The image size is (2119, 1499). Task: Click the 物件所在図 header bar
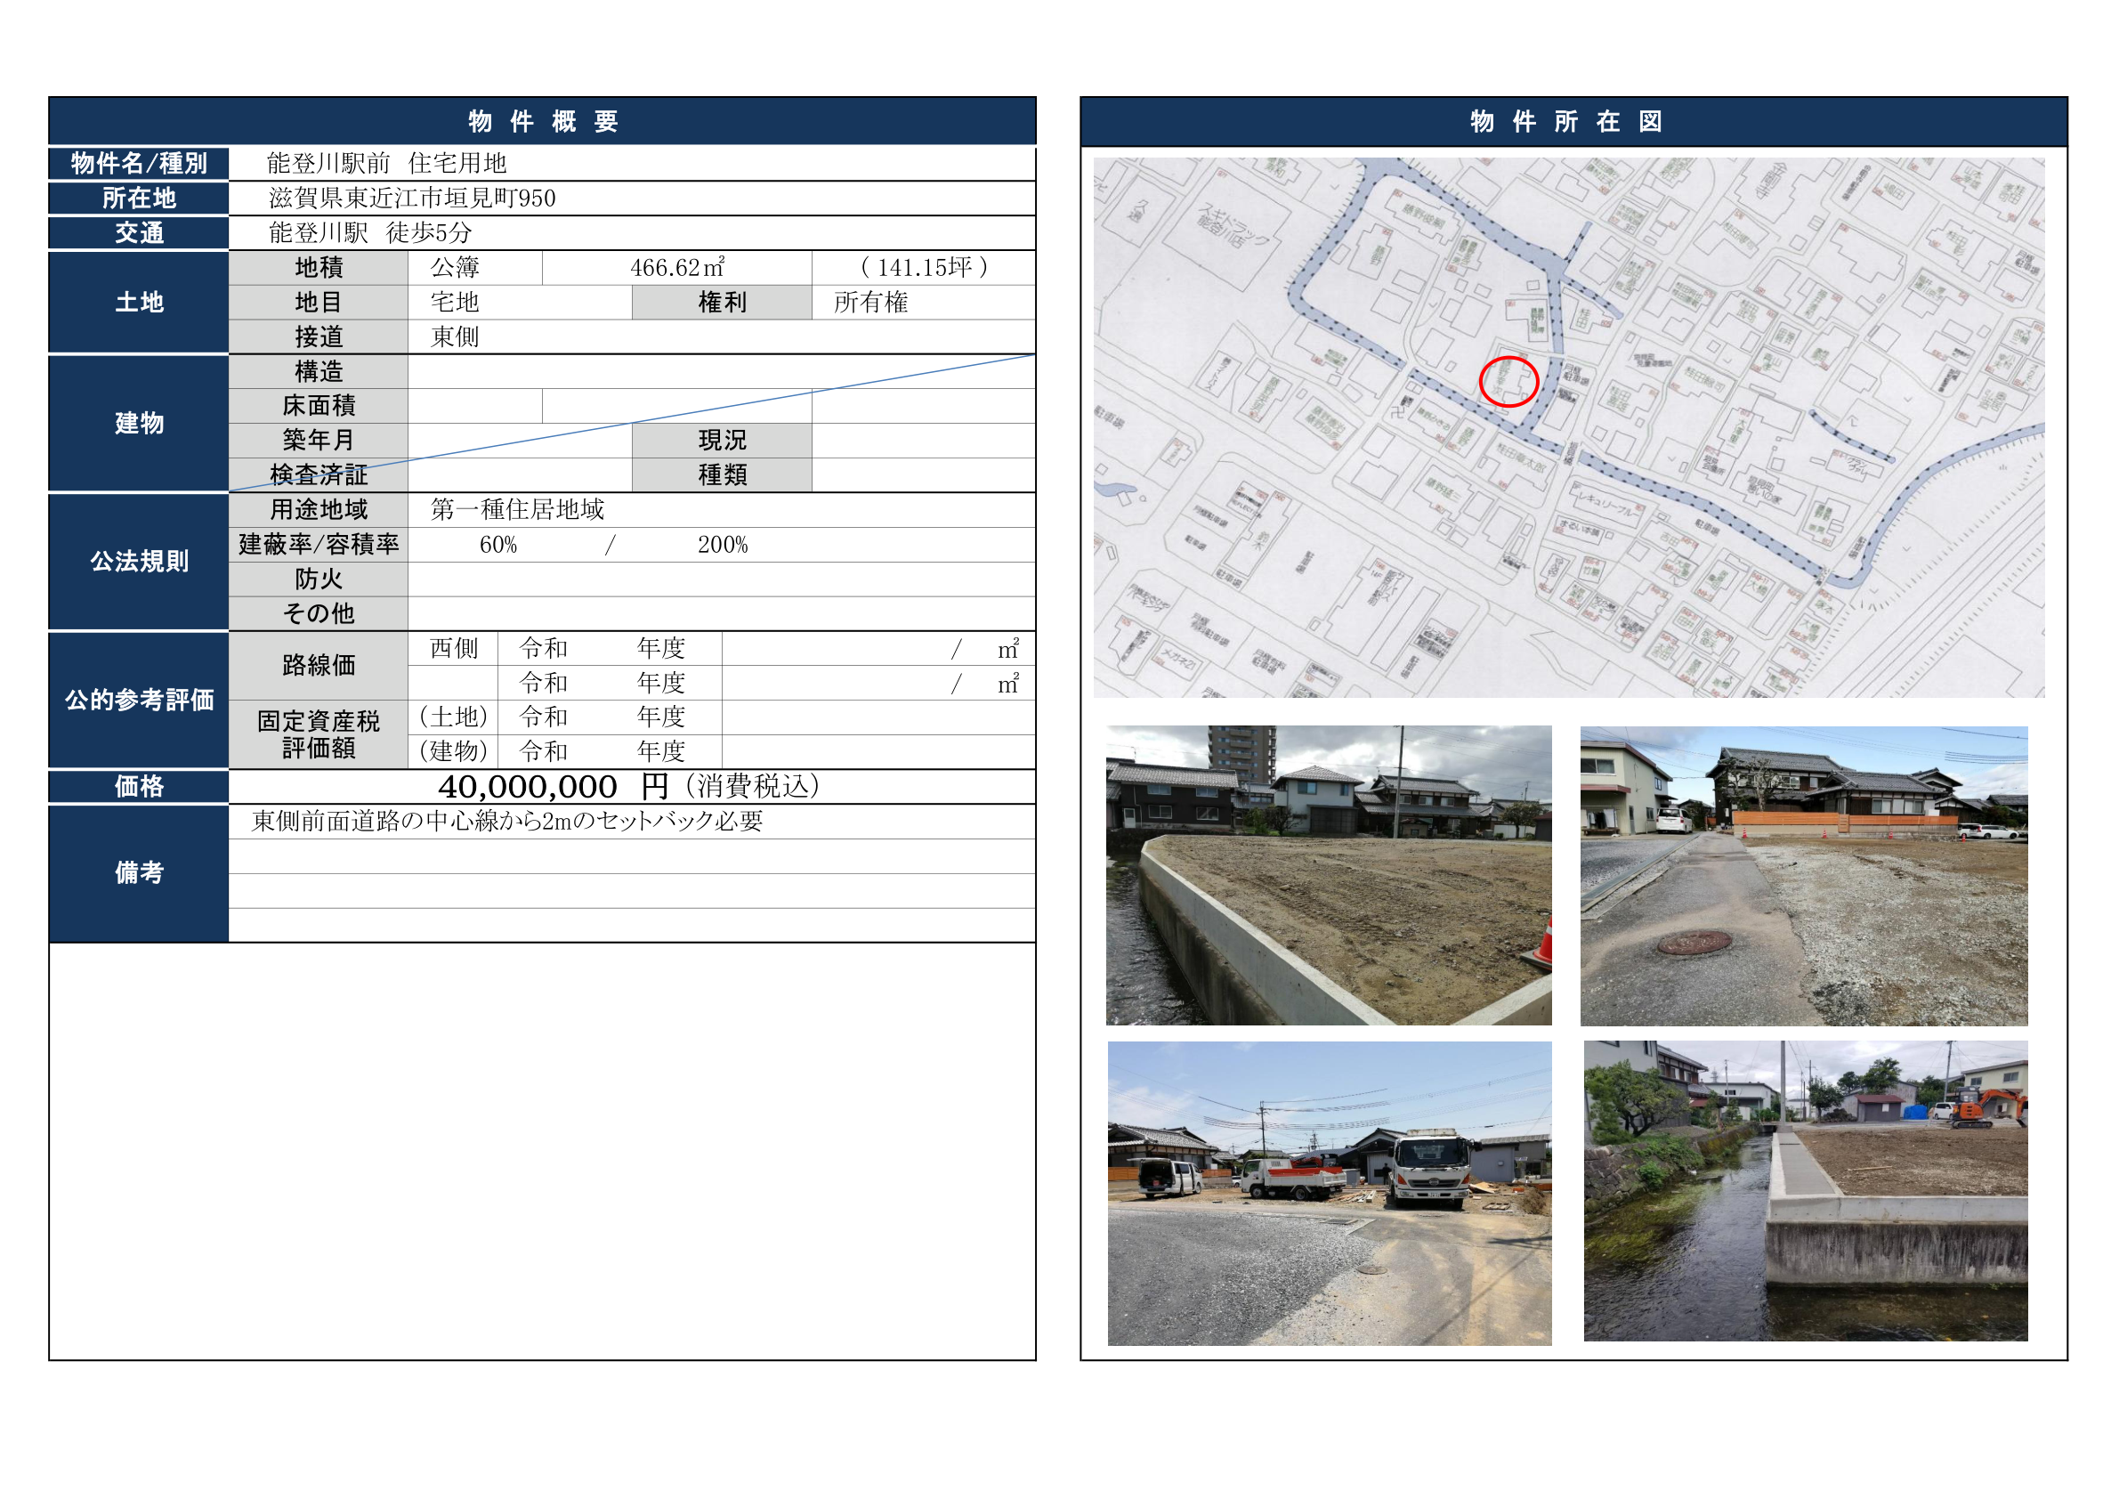pyautogui.click(x=1573, y=121)
